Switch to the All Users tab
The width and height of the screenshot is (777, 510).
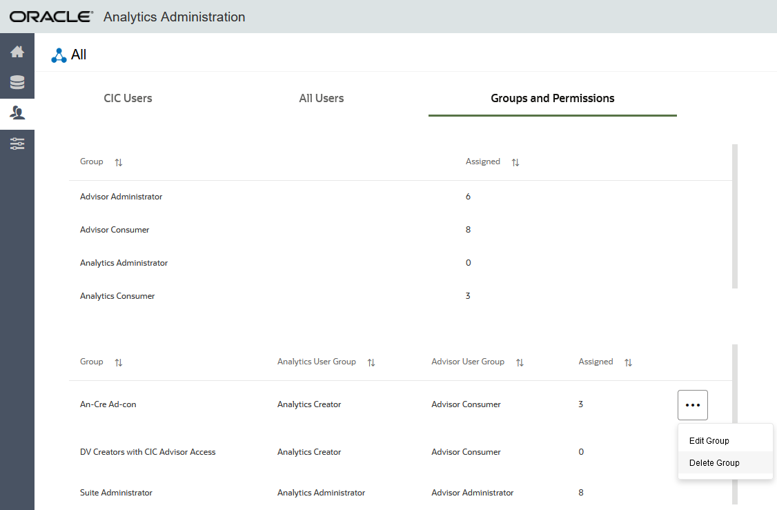tap(321, 98)
